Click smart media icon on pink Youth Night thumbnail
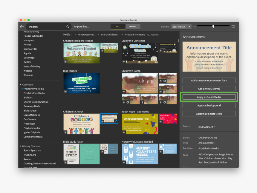Screen dimensions: 257x193 pyautogui.click(x=161, y=122)
